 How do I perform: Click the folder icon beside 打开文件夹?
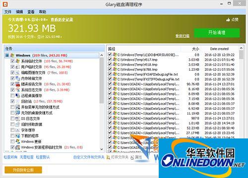pos(108,157)
